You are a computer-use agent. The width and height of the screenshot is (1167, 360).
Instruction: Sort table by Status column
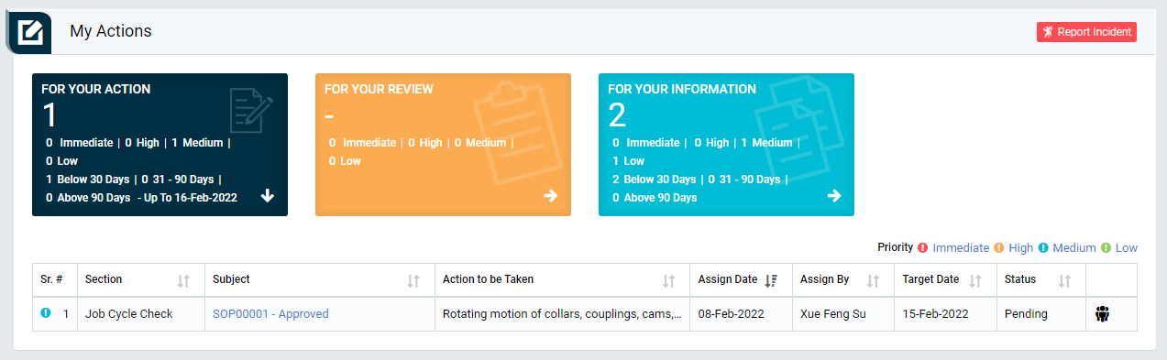click(1065, 280)
